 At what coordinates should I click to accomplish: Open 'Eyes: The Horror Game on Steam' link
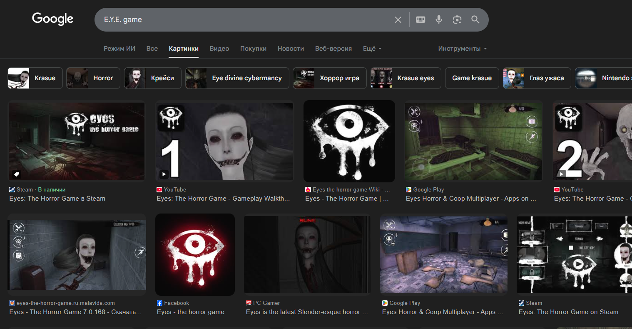569,312
